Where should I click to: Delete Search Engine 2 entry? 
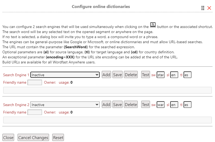pyautogui.click(x=131, y=105)
